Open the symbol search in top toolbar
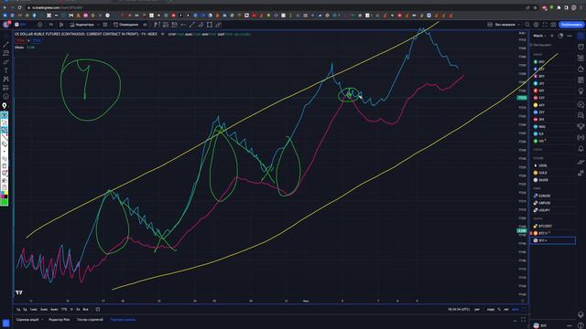 click(x=19, y=25)
